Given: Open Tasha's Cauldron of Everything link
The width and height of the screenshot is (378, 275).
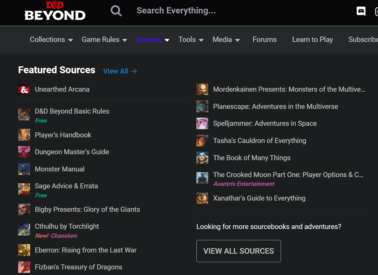Looking at the screenshot, I should (x=260, y=140).
